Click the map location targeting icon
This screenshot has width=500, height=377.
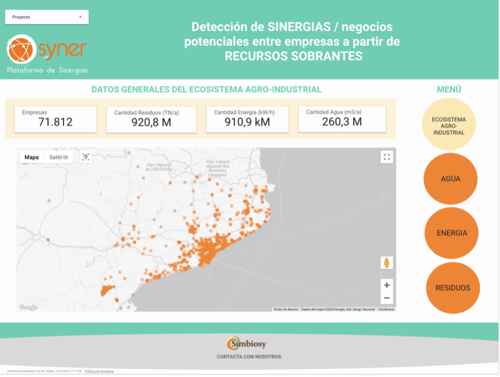click(84, 156)
